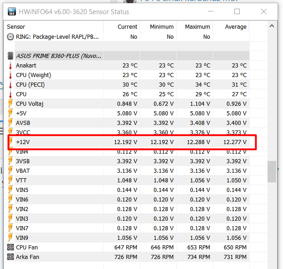This screenshot has width=283, height=269.
Task: Click the 12.288 V maximum value
Action: click(198, 142)
